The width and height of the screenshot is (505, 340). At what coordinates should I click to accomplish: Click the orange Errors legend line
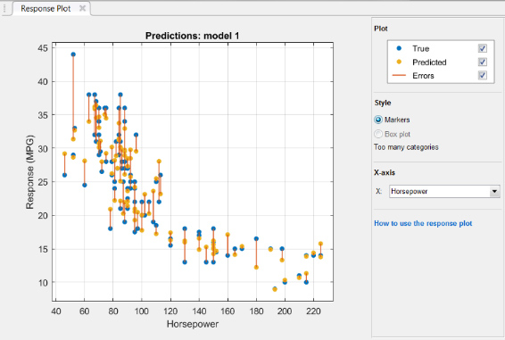[399, 76]
